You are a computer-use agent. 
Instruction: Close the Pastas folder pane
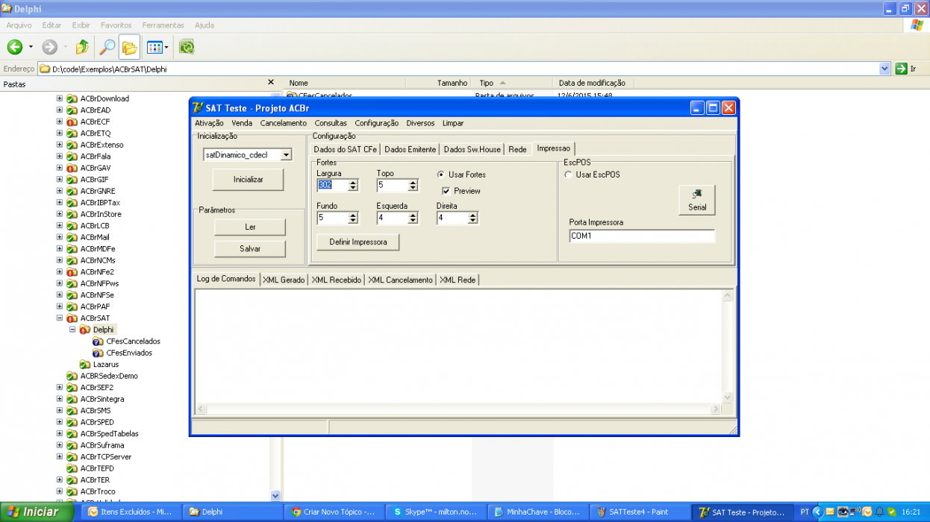[272, 83]
